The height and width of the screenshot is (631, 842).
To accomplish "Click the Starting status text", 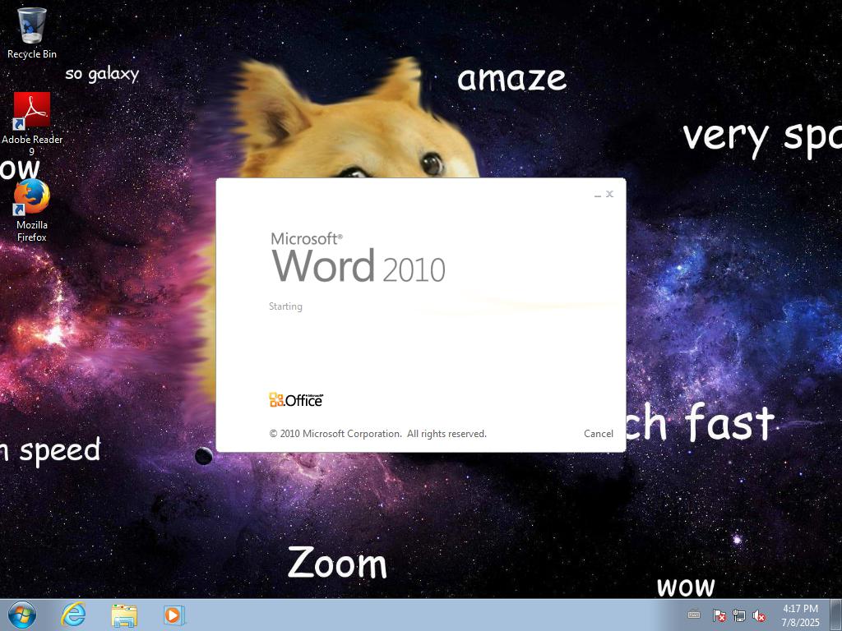I will click(285, 306).
